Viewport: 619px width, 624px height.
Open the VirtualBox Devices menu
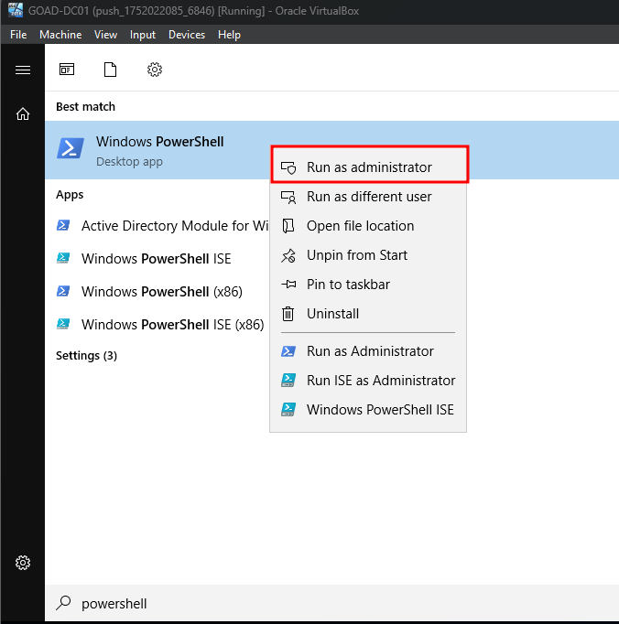[187, 35]
